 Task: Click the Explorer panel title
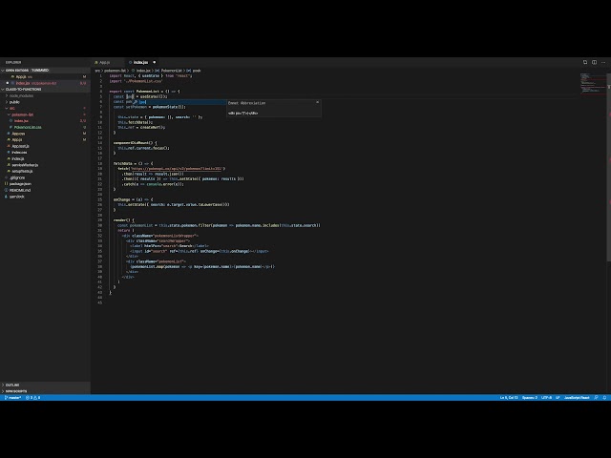click(x=13, y=62)
